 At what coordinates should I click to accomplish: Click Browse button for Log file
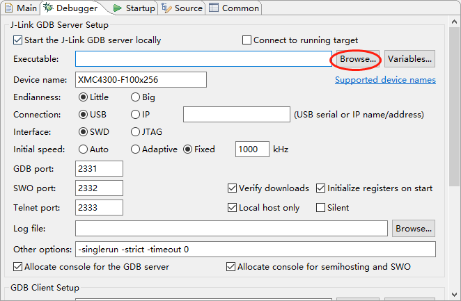pyautogui.click(x=414, y=229)
